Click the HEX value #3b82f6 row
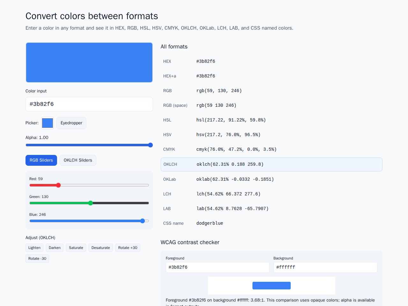This screenshot has height=306, width=408. tap(272, 61)
